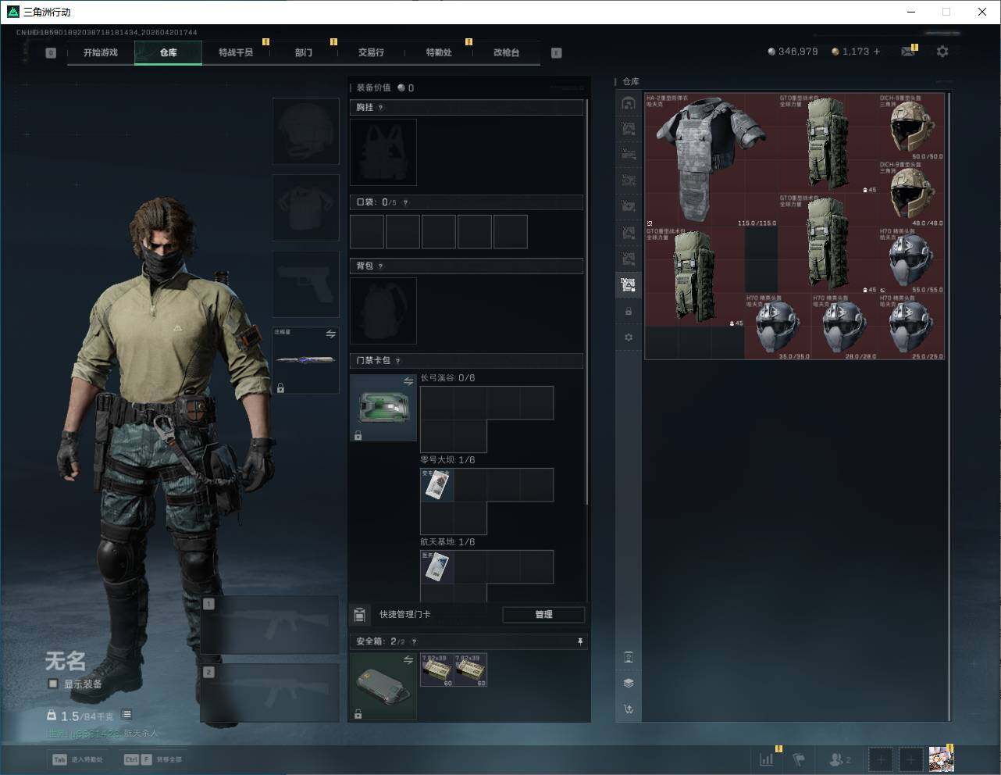This screenshot has width=1001, height=775.
Task: Add premium currency with the plus beside 1,173
Action: pyautogui.click(x=877, y=52)
